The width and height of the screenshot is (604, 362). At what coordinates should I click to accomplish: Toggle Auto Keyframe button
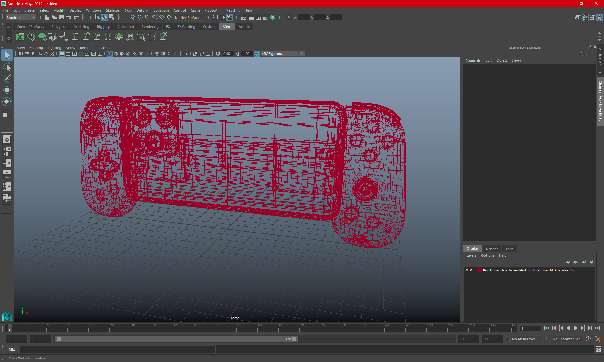(x=588, y=339)
